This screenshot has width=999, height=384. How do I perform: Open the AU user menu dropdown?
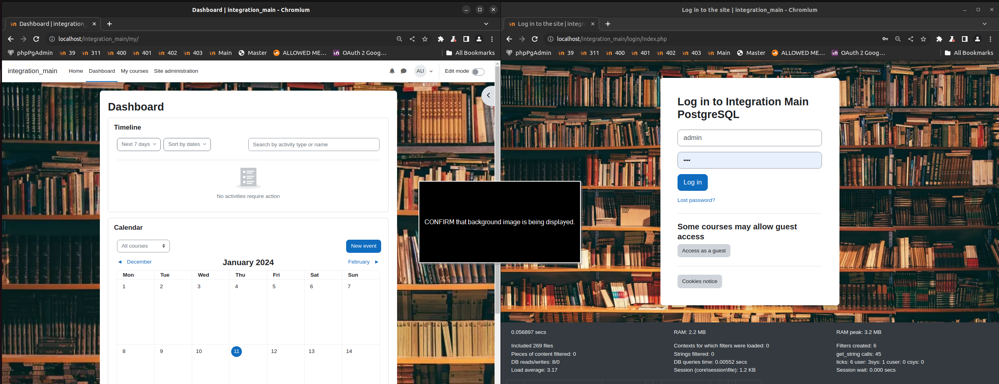pyautogui.click(x=424, y=71)
